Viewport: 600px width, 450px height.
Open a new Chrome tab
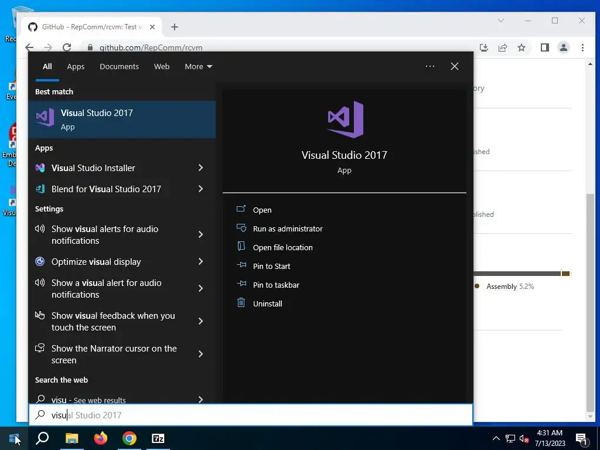coord(175,27)
